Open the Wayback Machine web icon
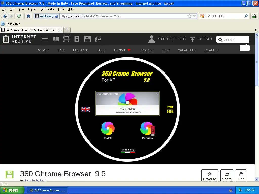Image resolution: width=259 pixels, height=194 pixels. click(x=45, y=39)
